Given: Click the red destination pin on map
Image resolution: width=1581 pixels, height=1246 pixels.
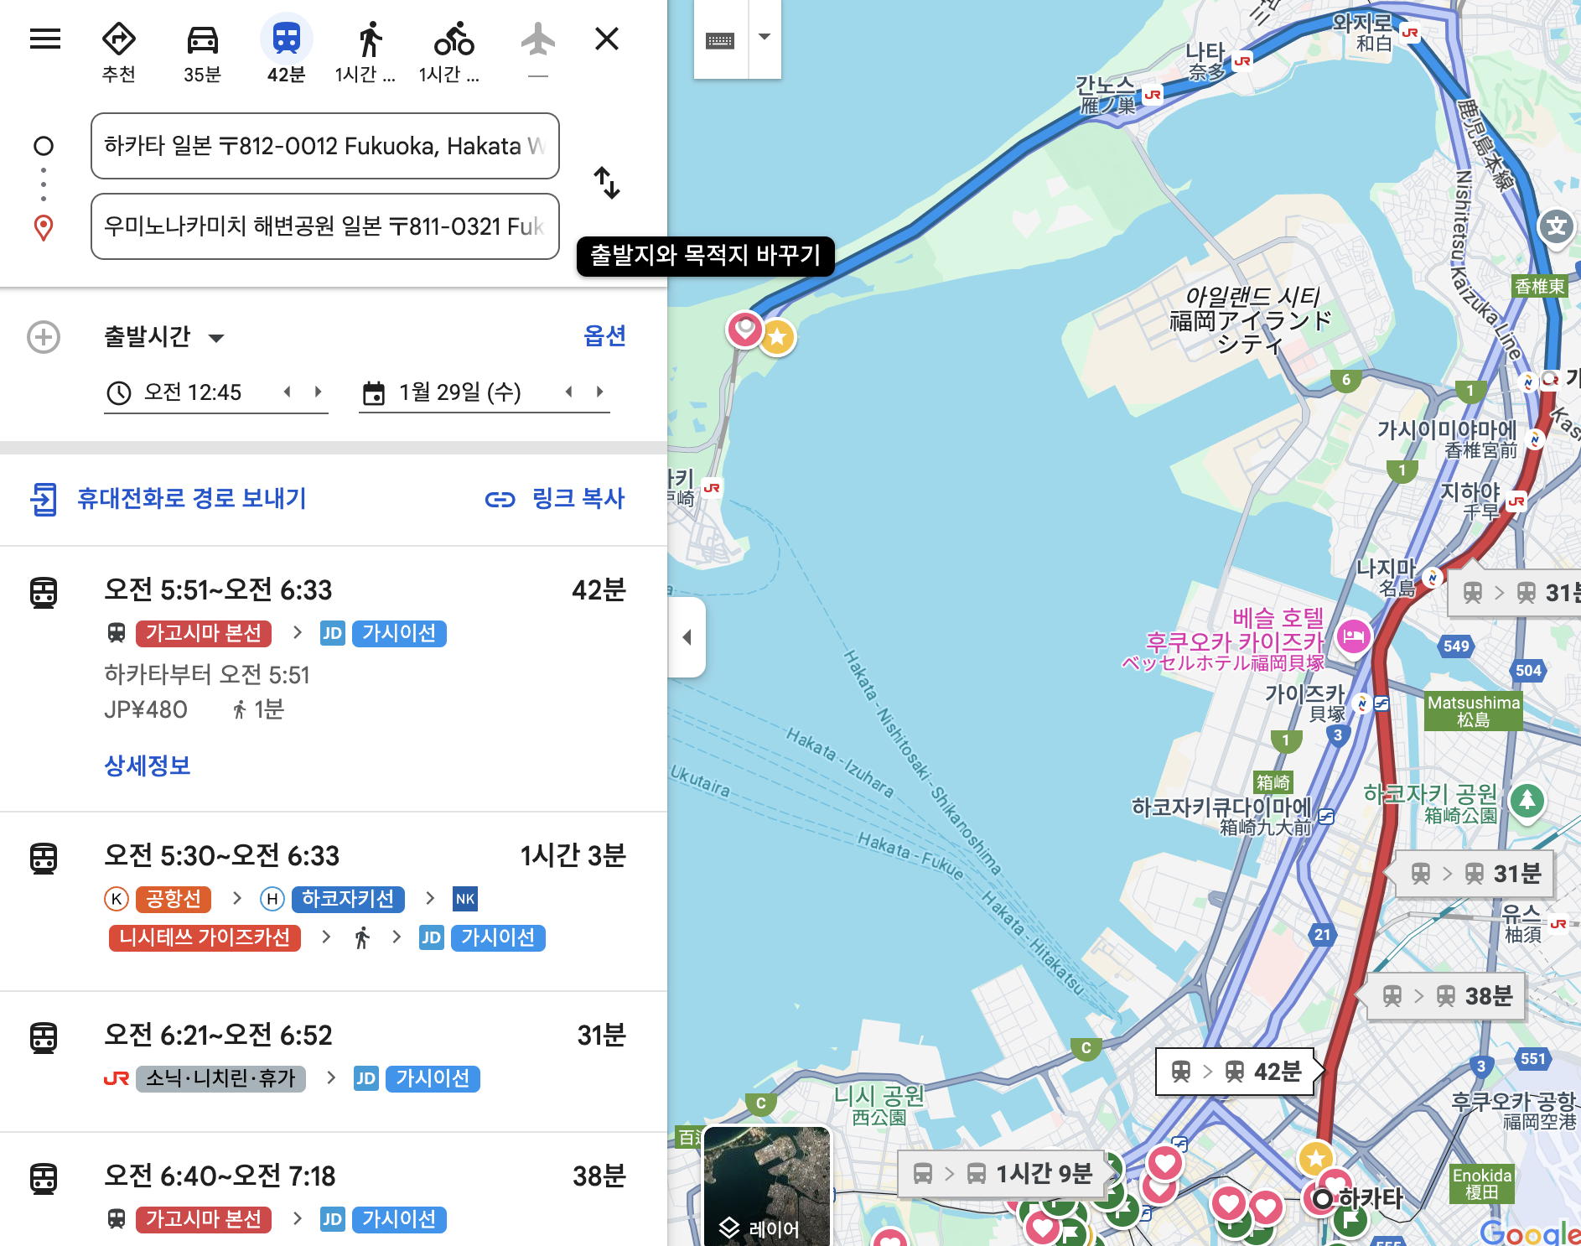Looking at the screenshot, I should pos(744,329).
